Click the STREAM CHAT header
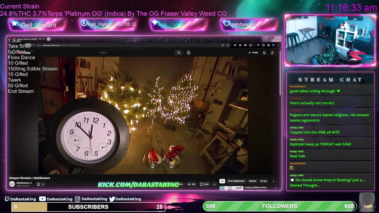 330,80
